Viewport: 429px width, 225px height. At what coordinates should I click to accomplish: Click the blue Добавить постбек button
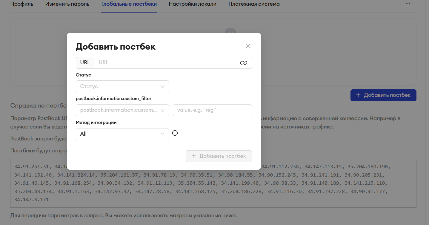click(383, 95)
